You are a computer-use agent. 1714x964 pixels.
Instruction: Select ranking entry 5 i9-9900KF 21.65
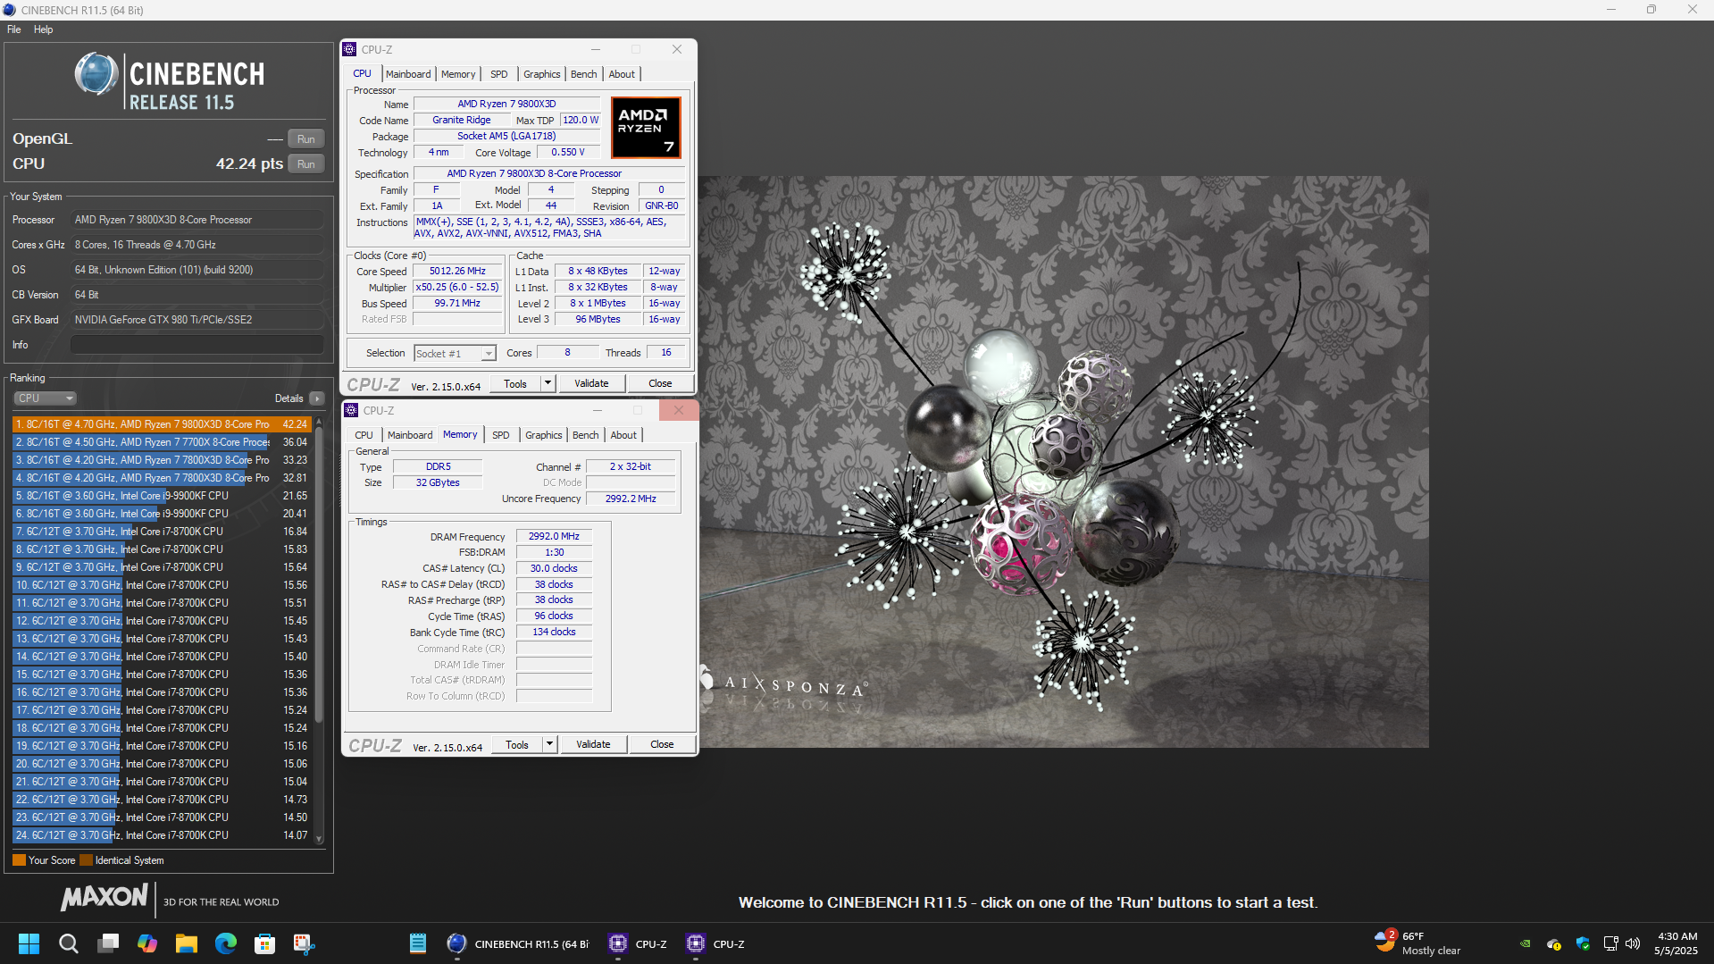162,496
